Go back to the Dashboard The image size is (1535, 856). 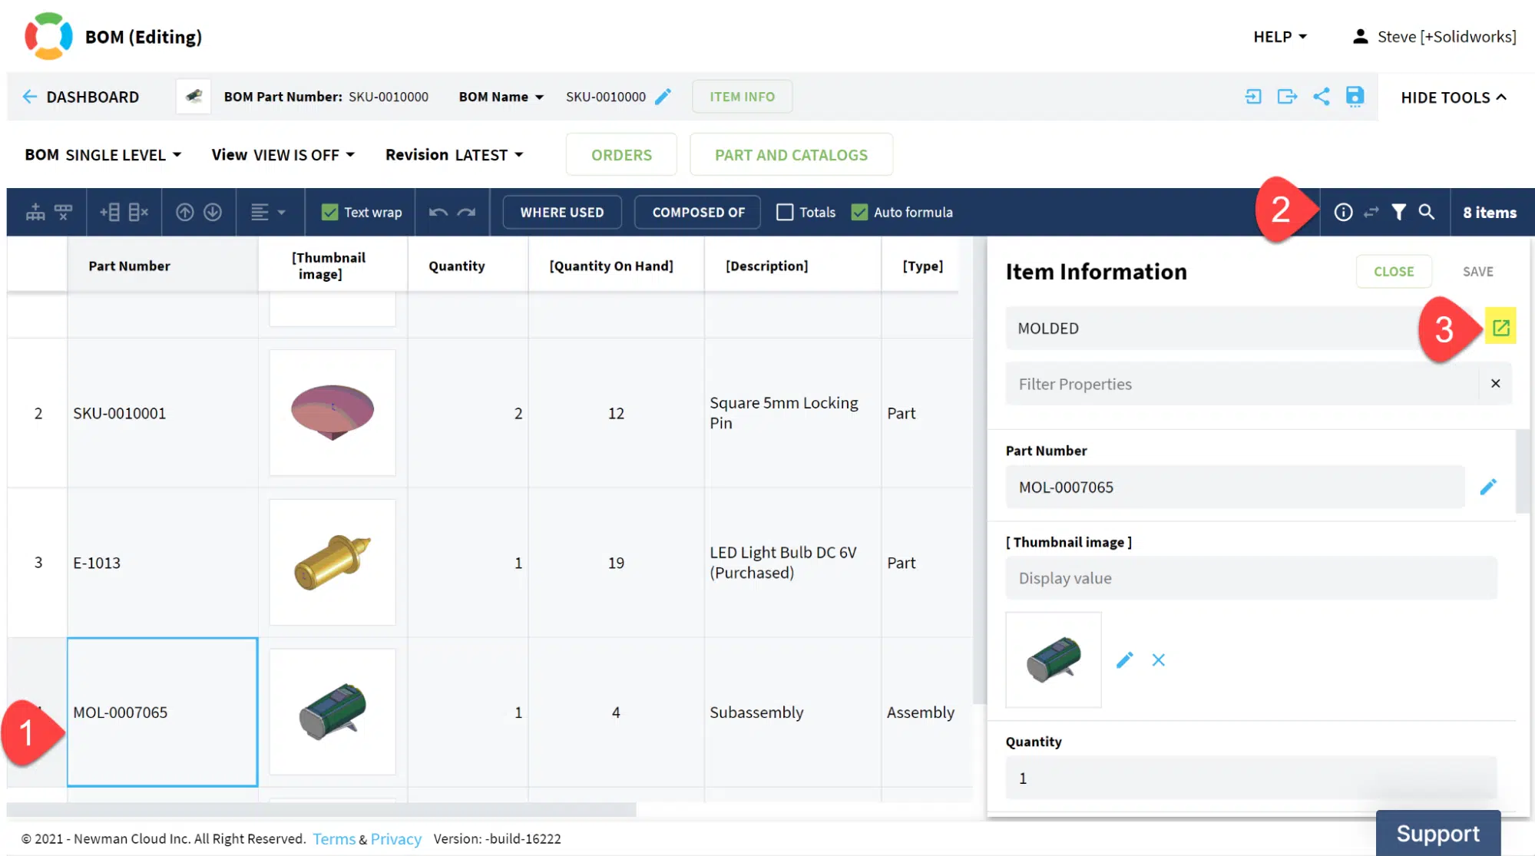81,97
